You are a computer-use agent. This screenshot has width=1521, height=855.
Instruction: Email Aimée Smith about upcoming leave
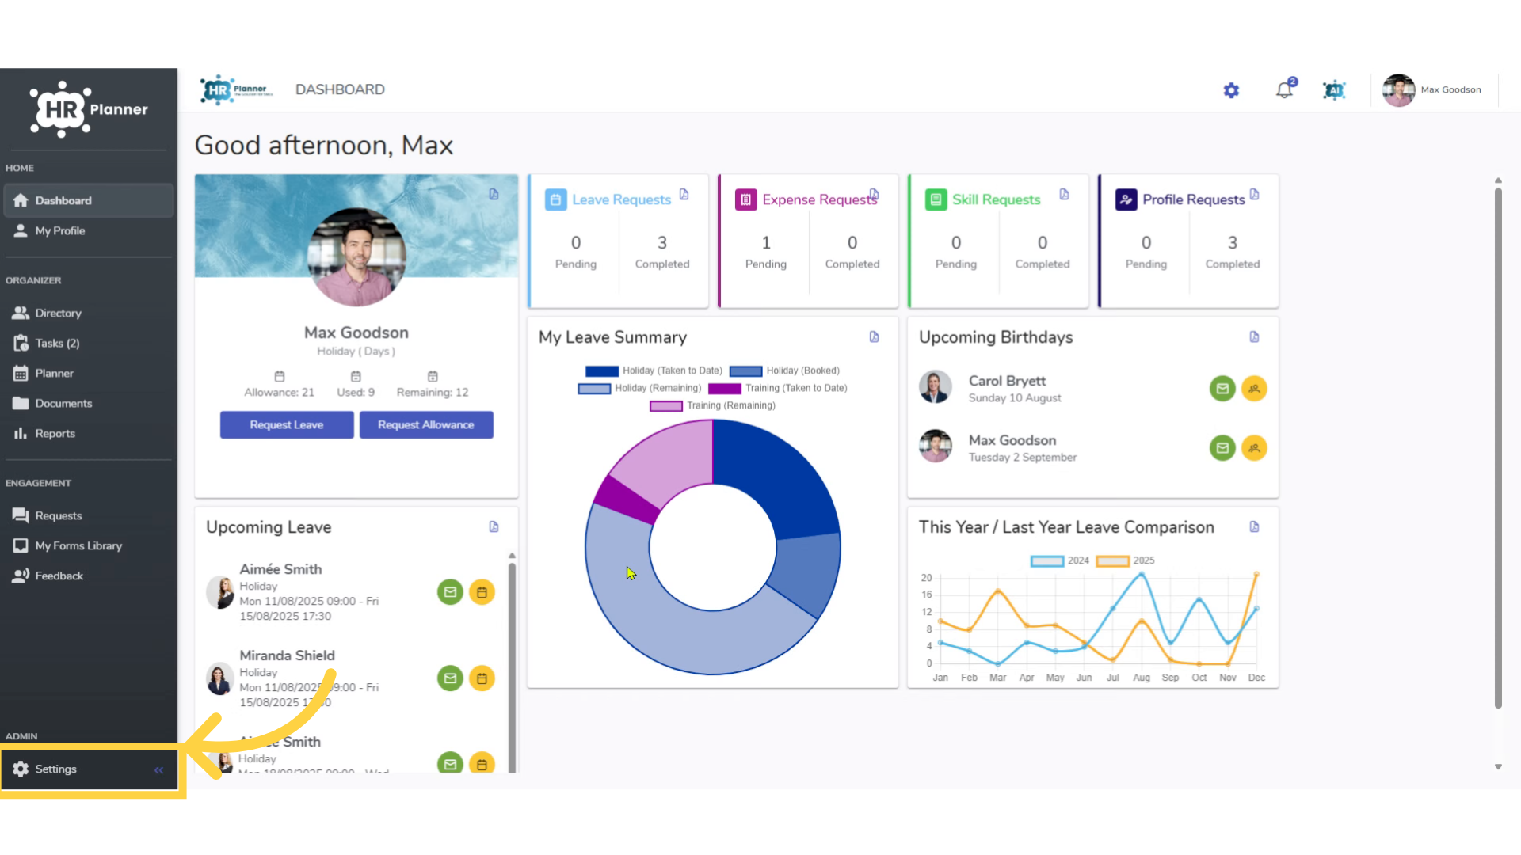coord(450,592)
